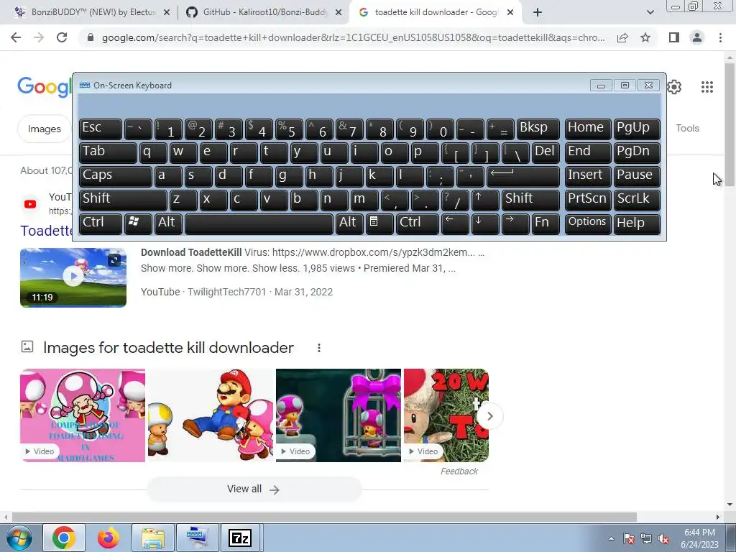
Task: Click the muted volume tray icon
Action: pos(663,539)
